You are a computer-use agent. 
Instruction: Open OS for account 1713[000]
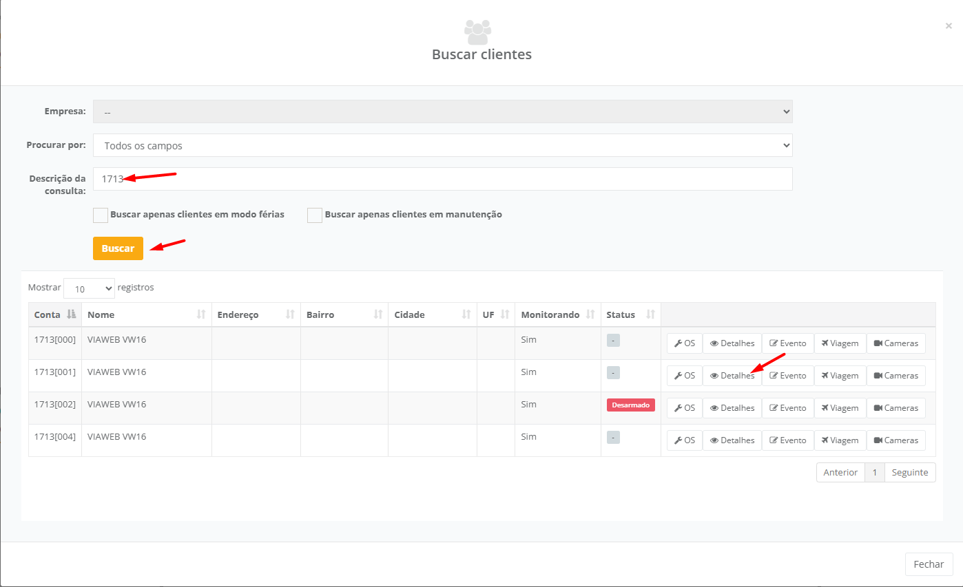click(684, 343)
